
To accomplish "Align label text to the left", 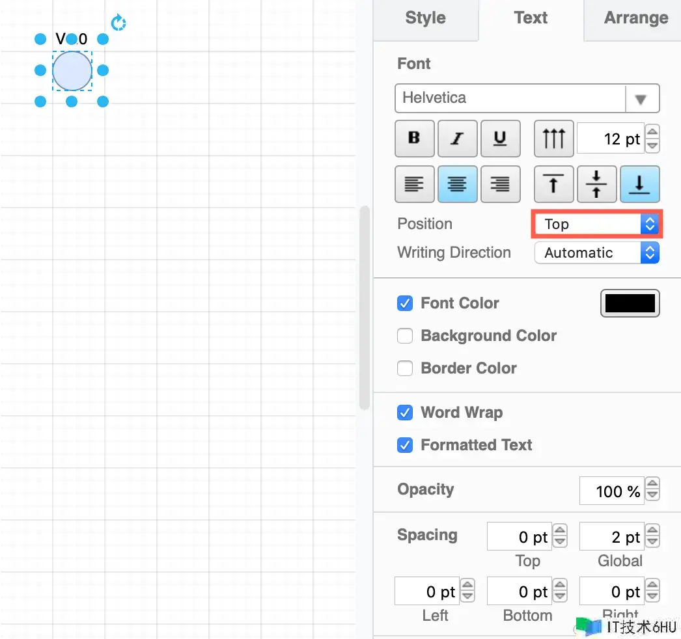I will [x=414, y=184].
